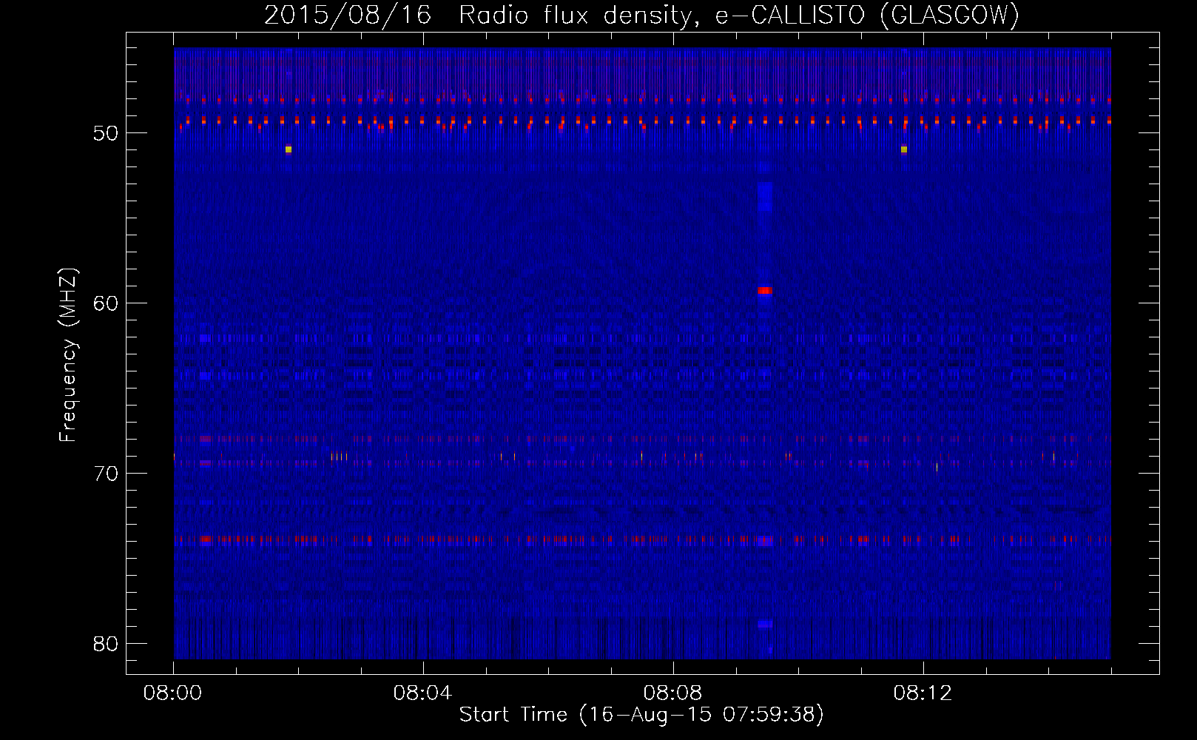This screenshot has width=1197, height=740.
Task: Click the 08:08 time tick label
Action: [x=673, y=693]
